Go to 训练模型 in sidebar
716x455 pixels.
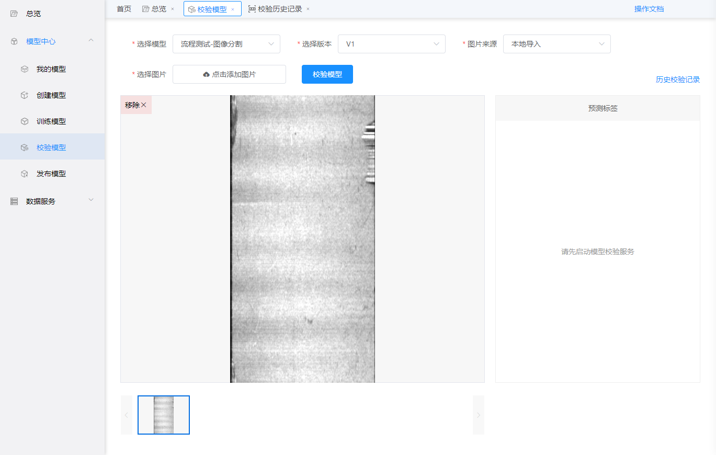tap(52, 121)
